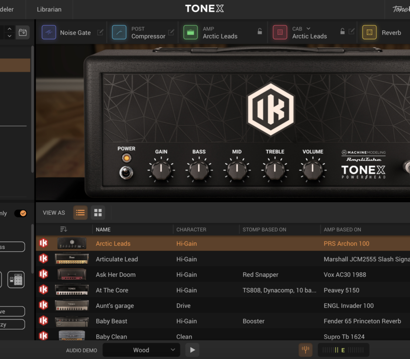The width and height of the screenshot is (410, 359).
Task: Sort by AMP BASED ON column header
Action: (x=342, y=230)
